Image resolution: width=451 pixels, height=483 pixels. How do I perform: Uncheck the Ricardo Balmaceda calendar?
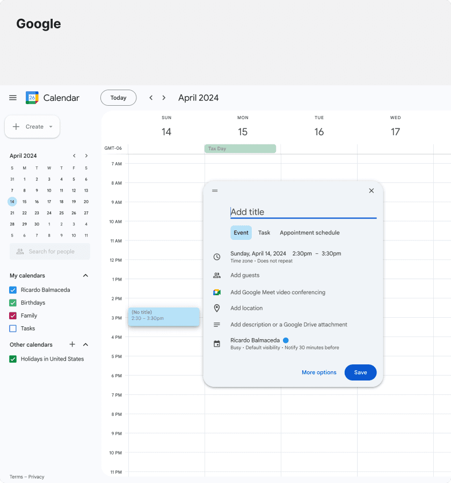click(13, 290)
